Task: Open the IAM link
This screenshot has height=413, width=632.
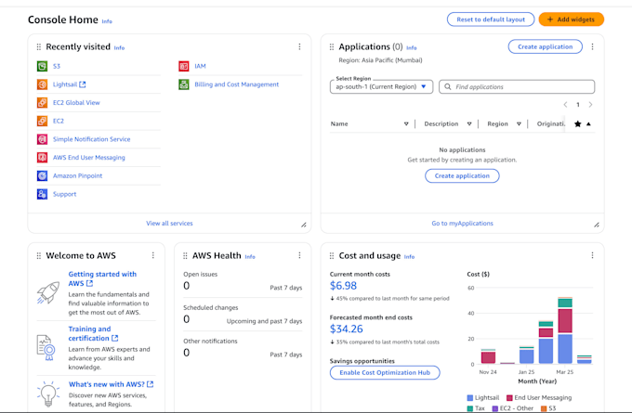Action: pos(200,66)
